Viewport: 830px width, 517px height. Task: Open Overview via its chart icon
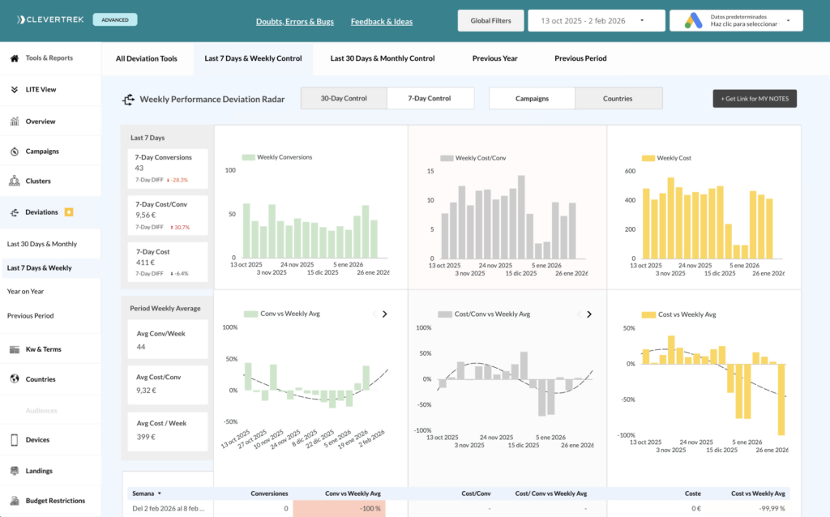pos(15,122)
